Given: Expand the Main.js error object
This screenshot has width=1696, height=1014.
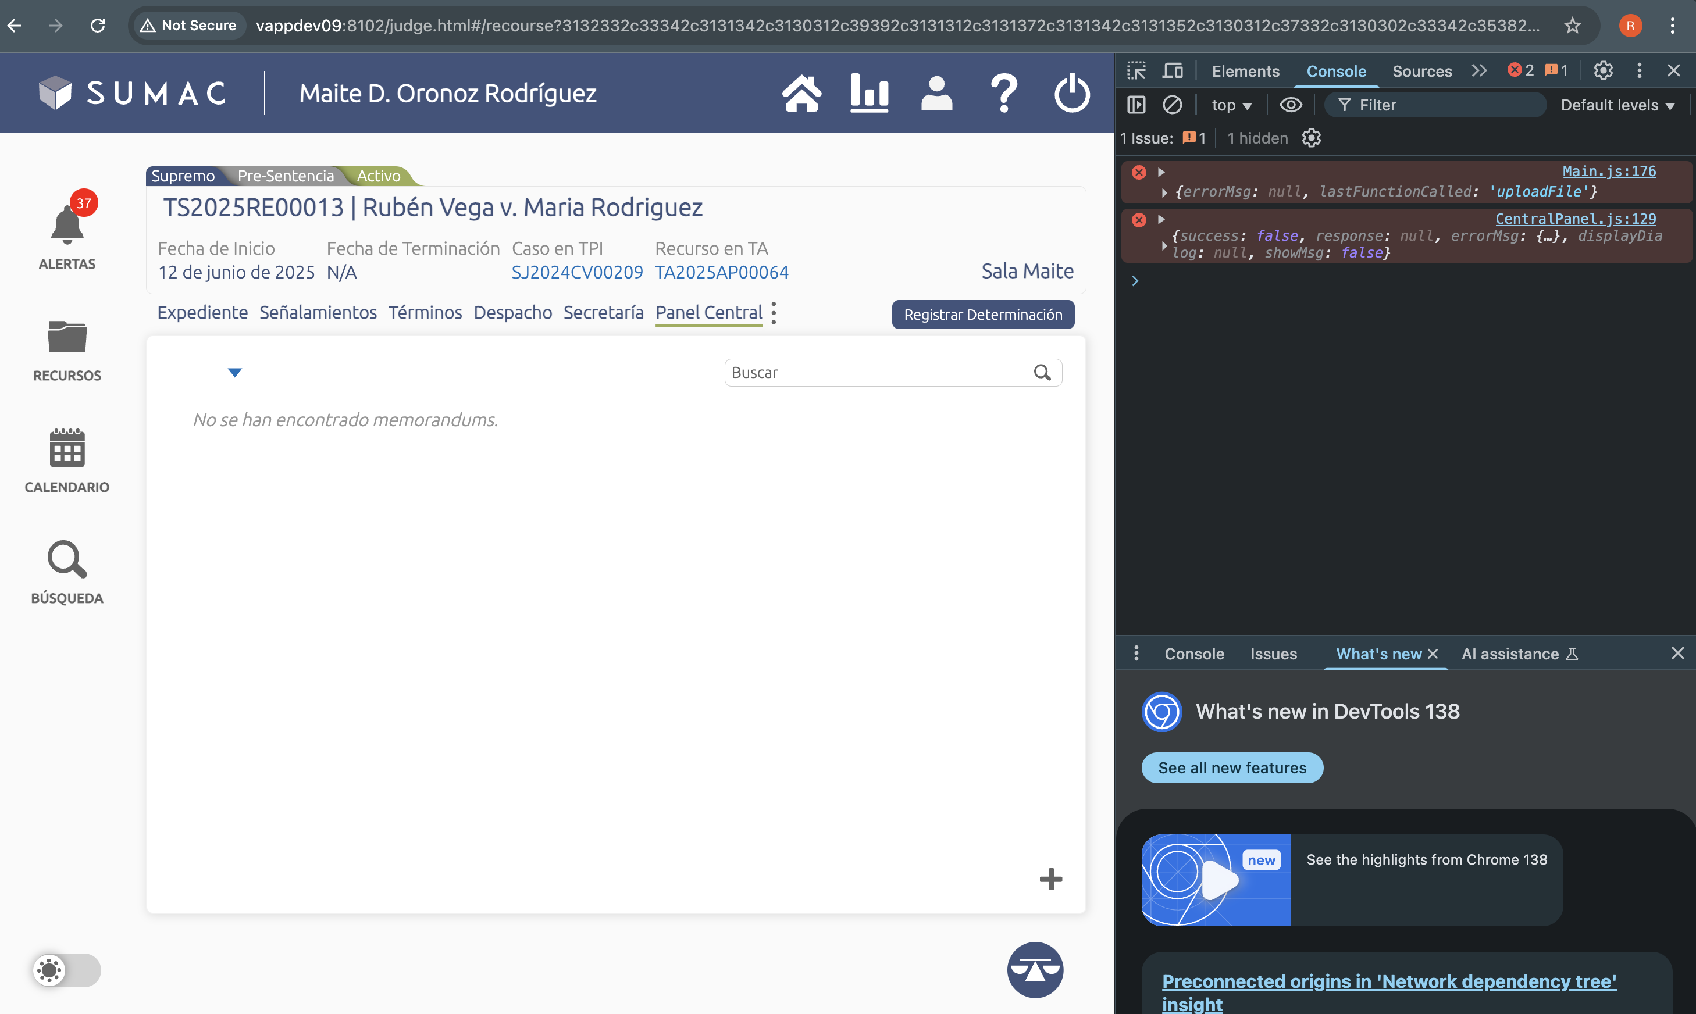Looking at the screenshot, I should [x=1164, y=192].
